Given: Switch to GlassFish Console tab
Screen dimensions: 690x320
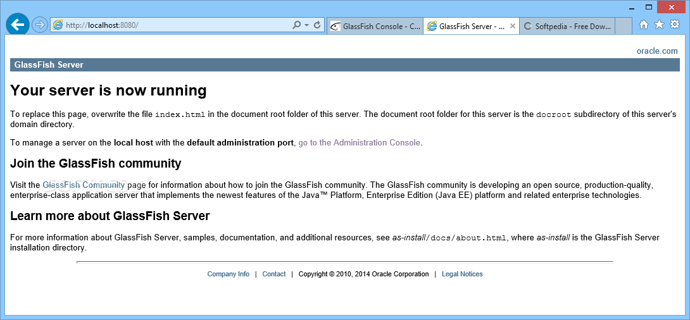Looking at the screenshot, I should pyautogui.click(x=375, y=27).
